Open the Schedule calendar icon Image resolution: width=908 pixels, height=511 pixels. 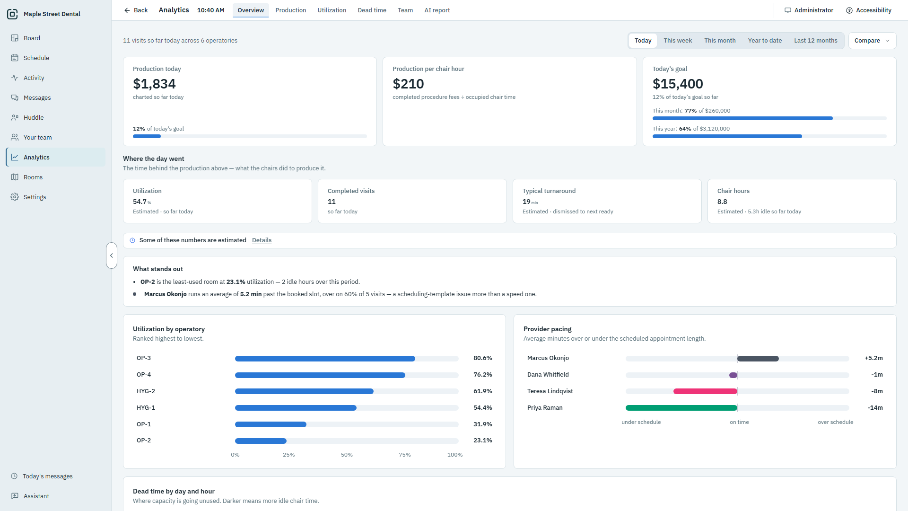click(15, 58)
